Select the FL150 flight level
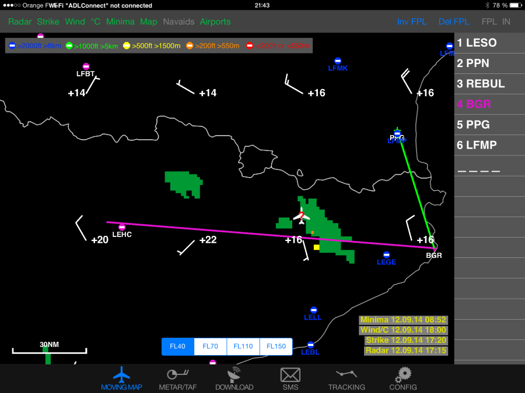The height and width of the screenshot is (393, 525). 276,346
